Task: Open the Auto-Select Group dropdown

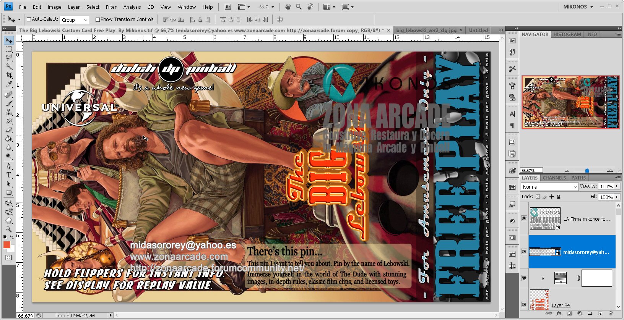Action: coord(74,20)
